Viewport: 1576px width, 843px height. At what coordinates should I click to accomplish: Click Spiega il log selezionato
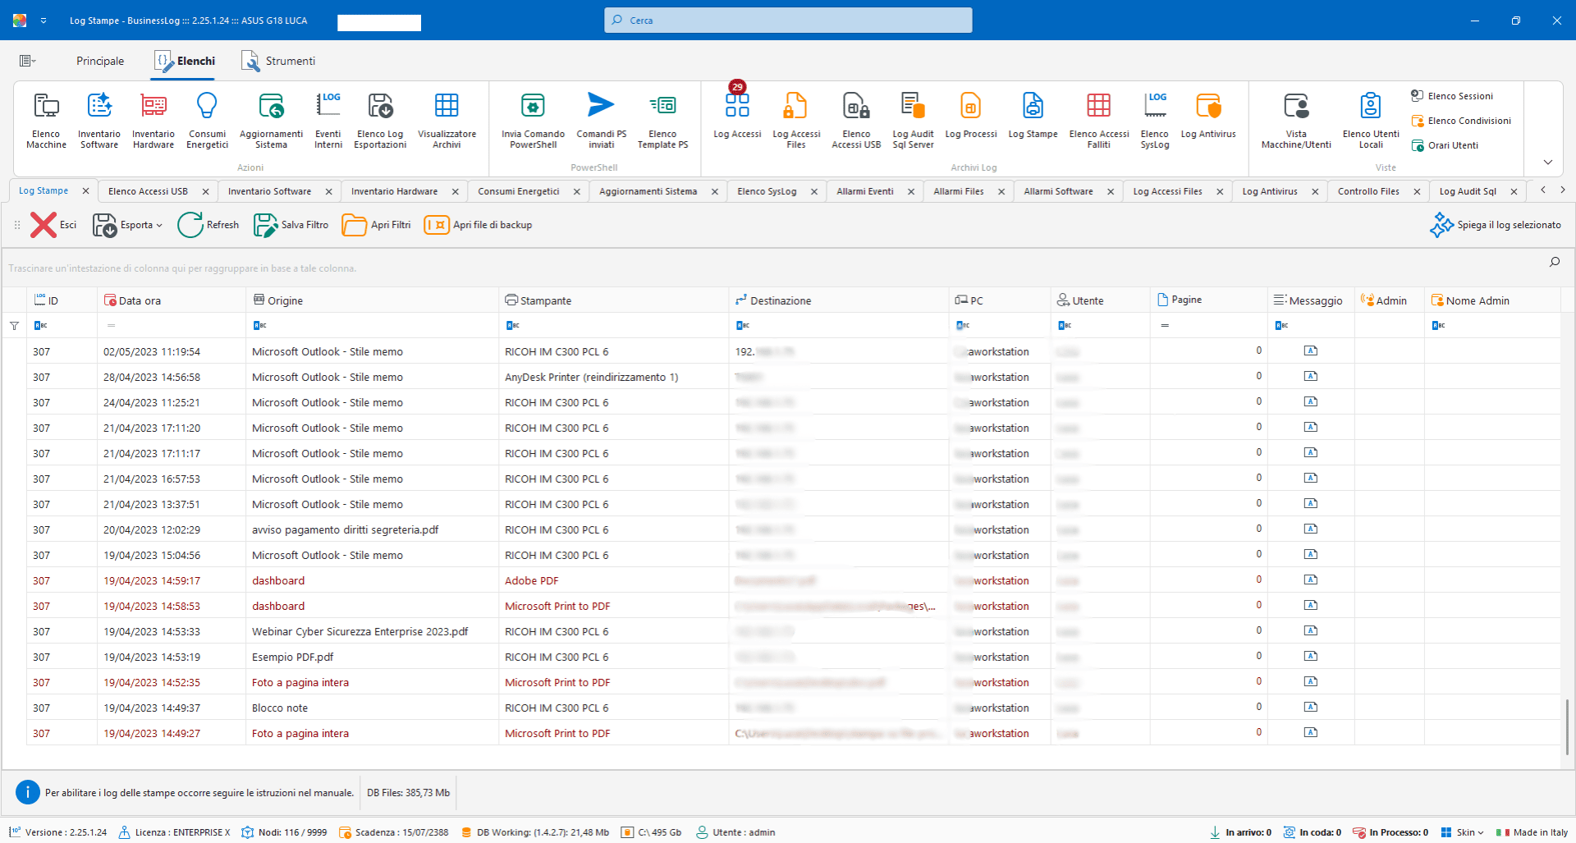[x=1496, y=225]
